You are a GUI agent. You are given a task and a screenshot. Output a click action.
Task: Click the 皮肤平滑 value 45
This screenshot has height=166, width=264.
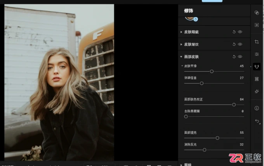pyautogui.click(x=241, y=66)
